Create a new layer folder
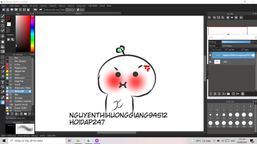The width and height of the screenshot is (257, 144). pyautogui.click(x=228, y=94)
